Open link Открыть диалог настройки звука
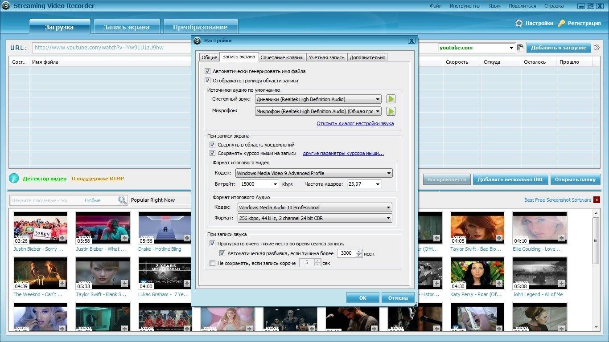Viewport: 609px width, 342px height. [355, 123]
